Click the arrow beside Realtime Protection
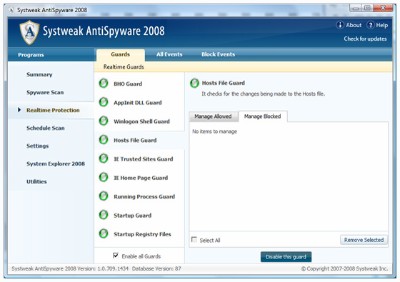Screen dimensions: 400x282 [19, 110]
